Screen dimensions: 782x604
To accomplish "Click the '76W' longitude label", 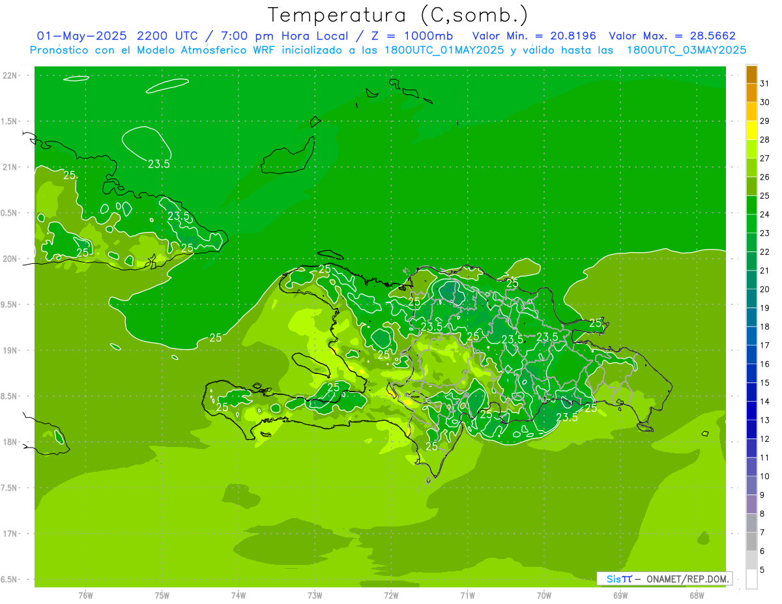I will pos(85,596).
